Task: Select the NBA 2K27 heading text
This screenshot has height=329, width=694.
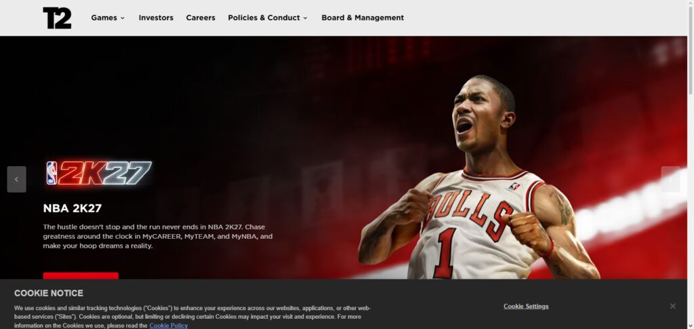Action: [x=73, y=208]
